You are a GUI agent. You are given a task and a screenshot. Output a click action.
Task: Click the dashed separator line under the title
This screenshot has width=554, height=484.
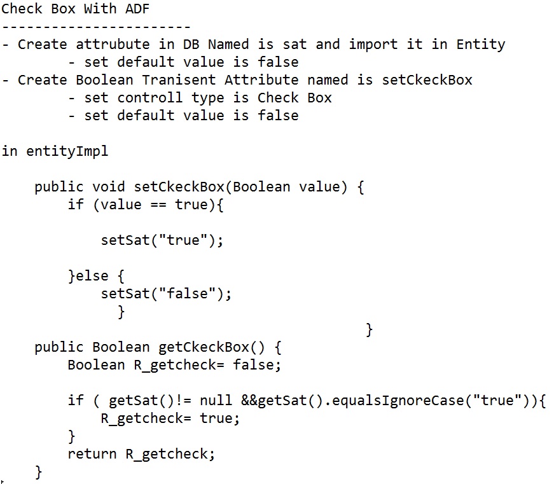[x=96, y=27]
